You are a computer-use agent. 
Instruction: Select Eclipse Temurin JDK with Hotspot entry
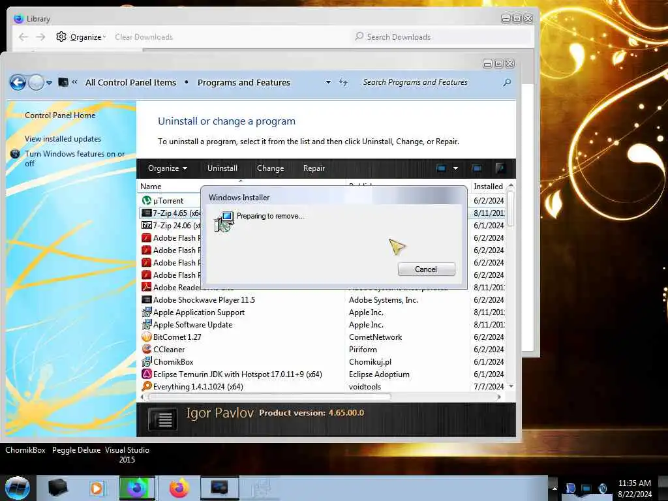(x=237, y=374)
